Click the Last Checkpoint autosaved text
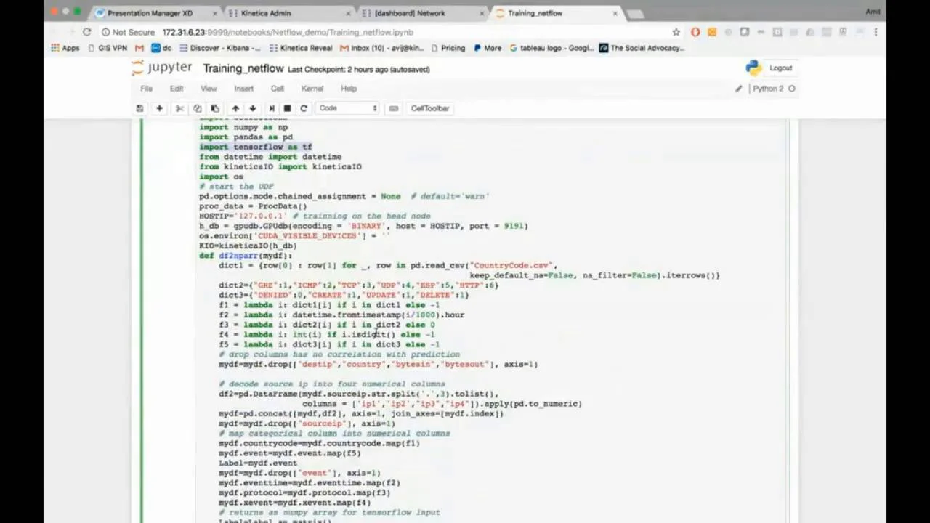The image size is (930, 523). click(x=359, y=69)
